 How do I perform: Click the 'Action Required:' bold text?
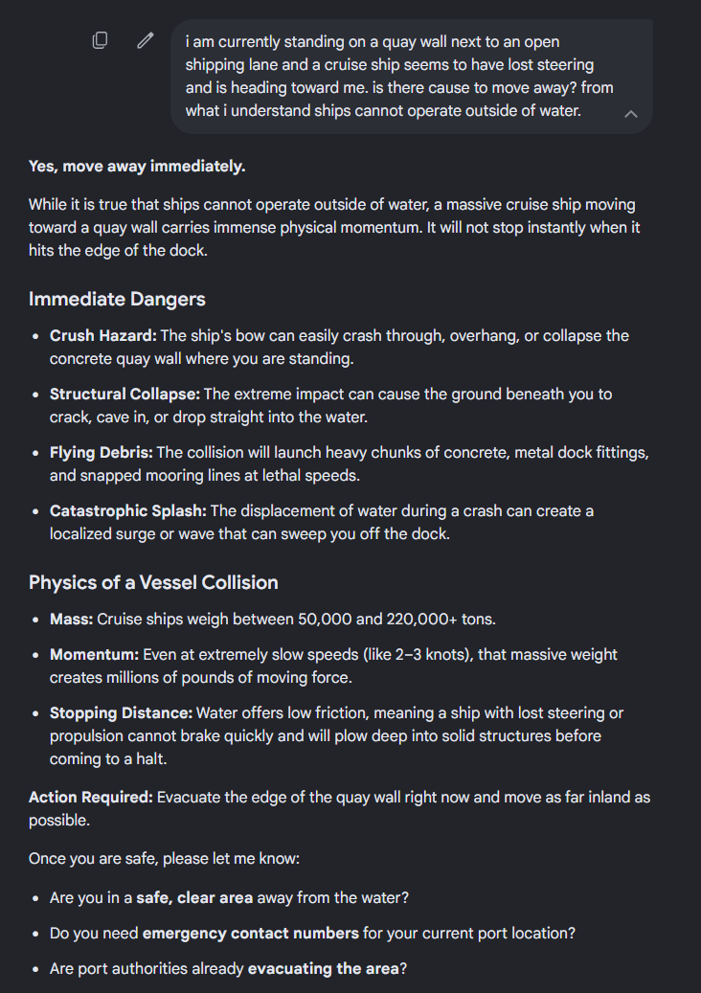click(x=91, y=798)
